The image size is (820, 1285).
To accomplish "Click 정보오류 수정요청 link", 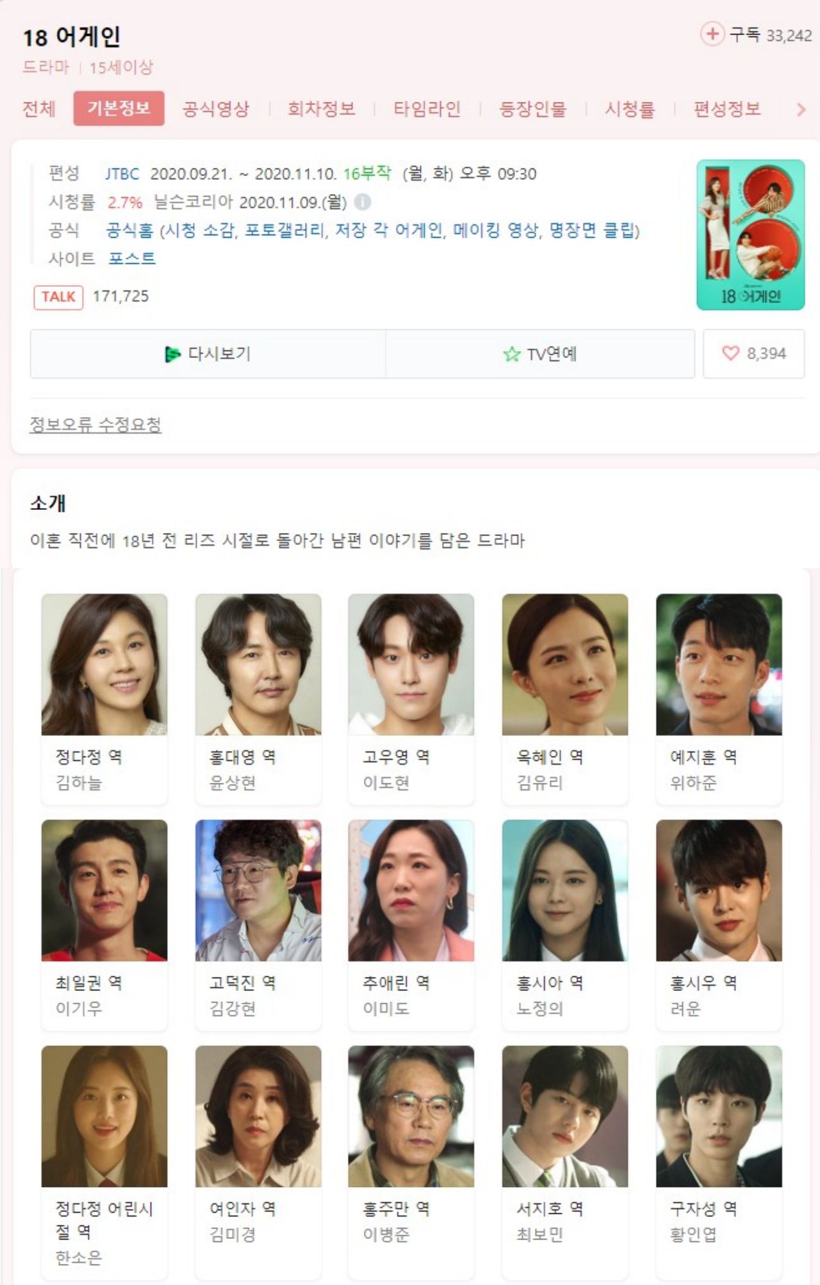I will (x=95, y=424).
